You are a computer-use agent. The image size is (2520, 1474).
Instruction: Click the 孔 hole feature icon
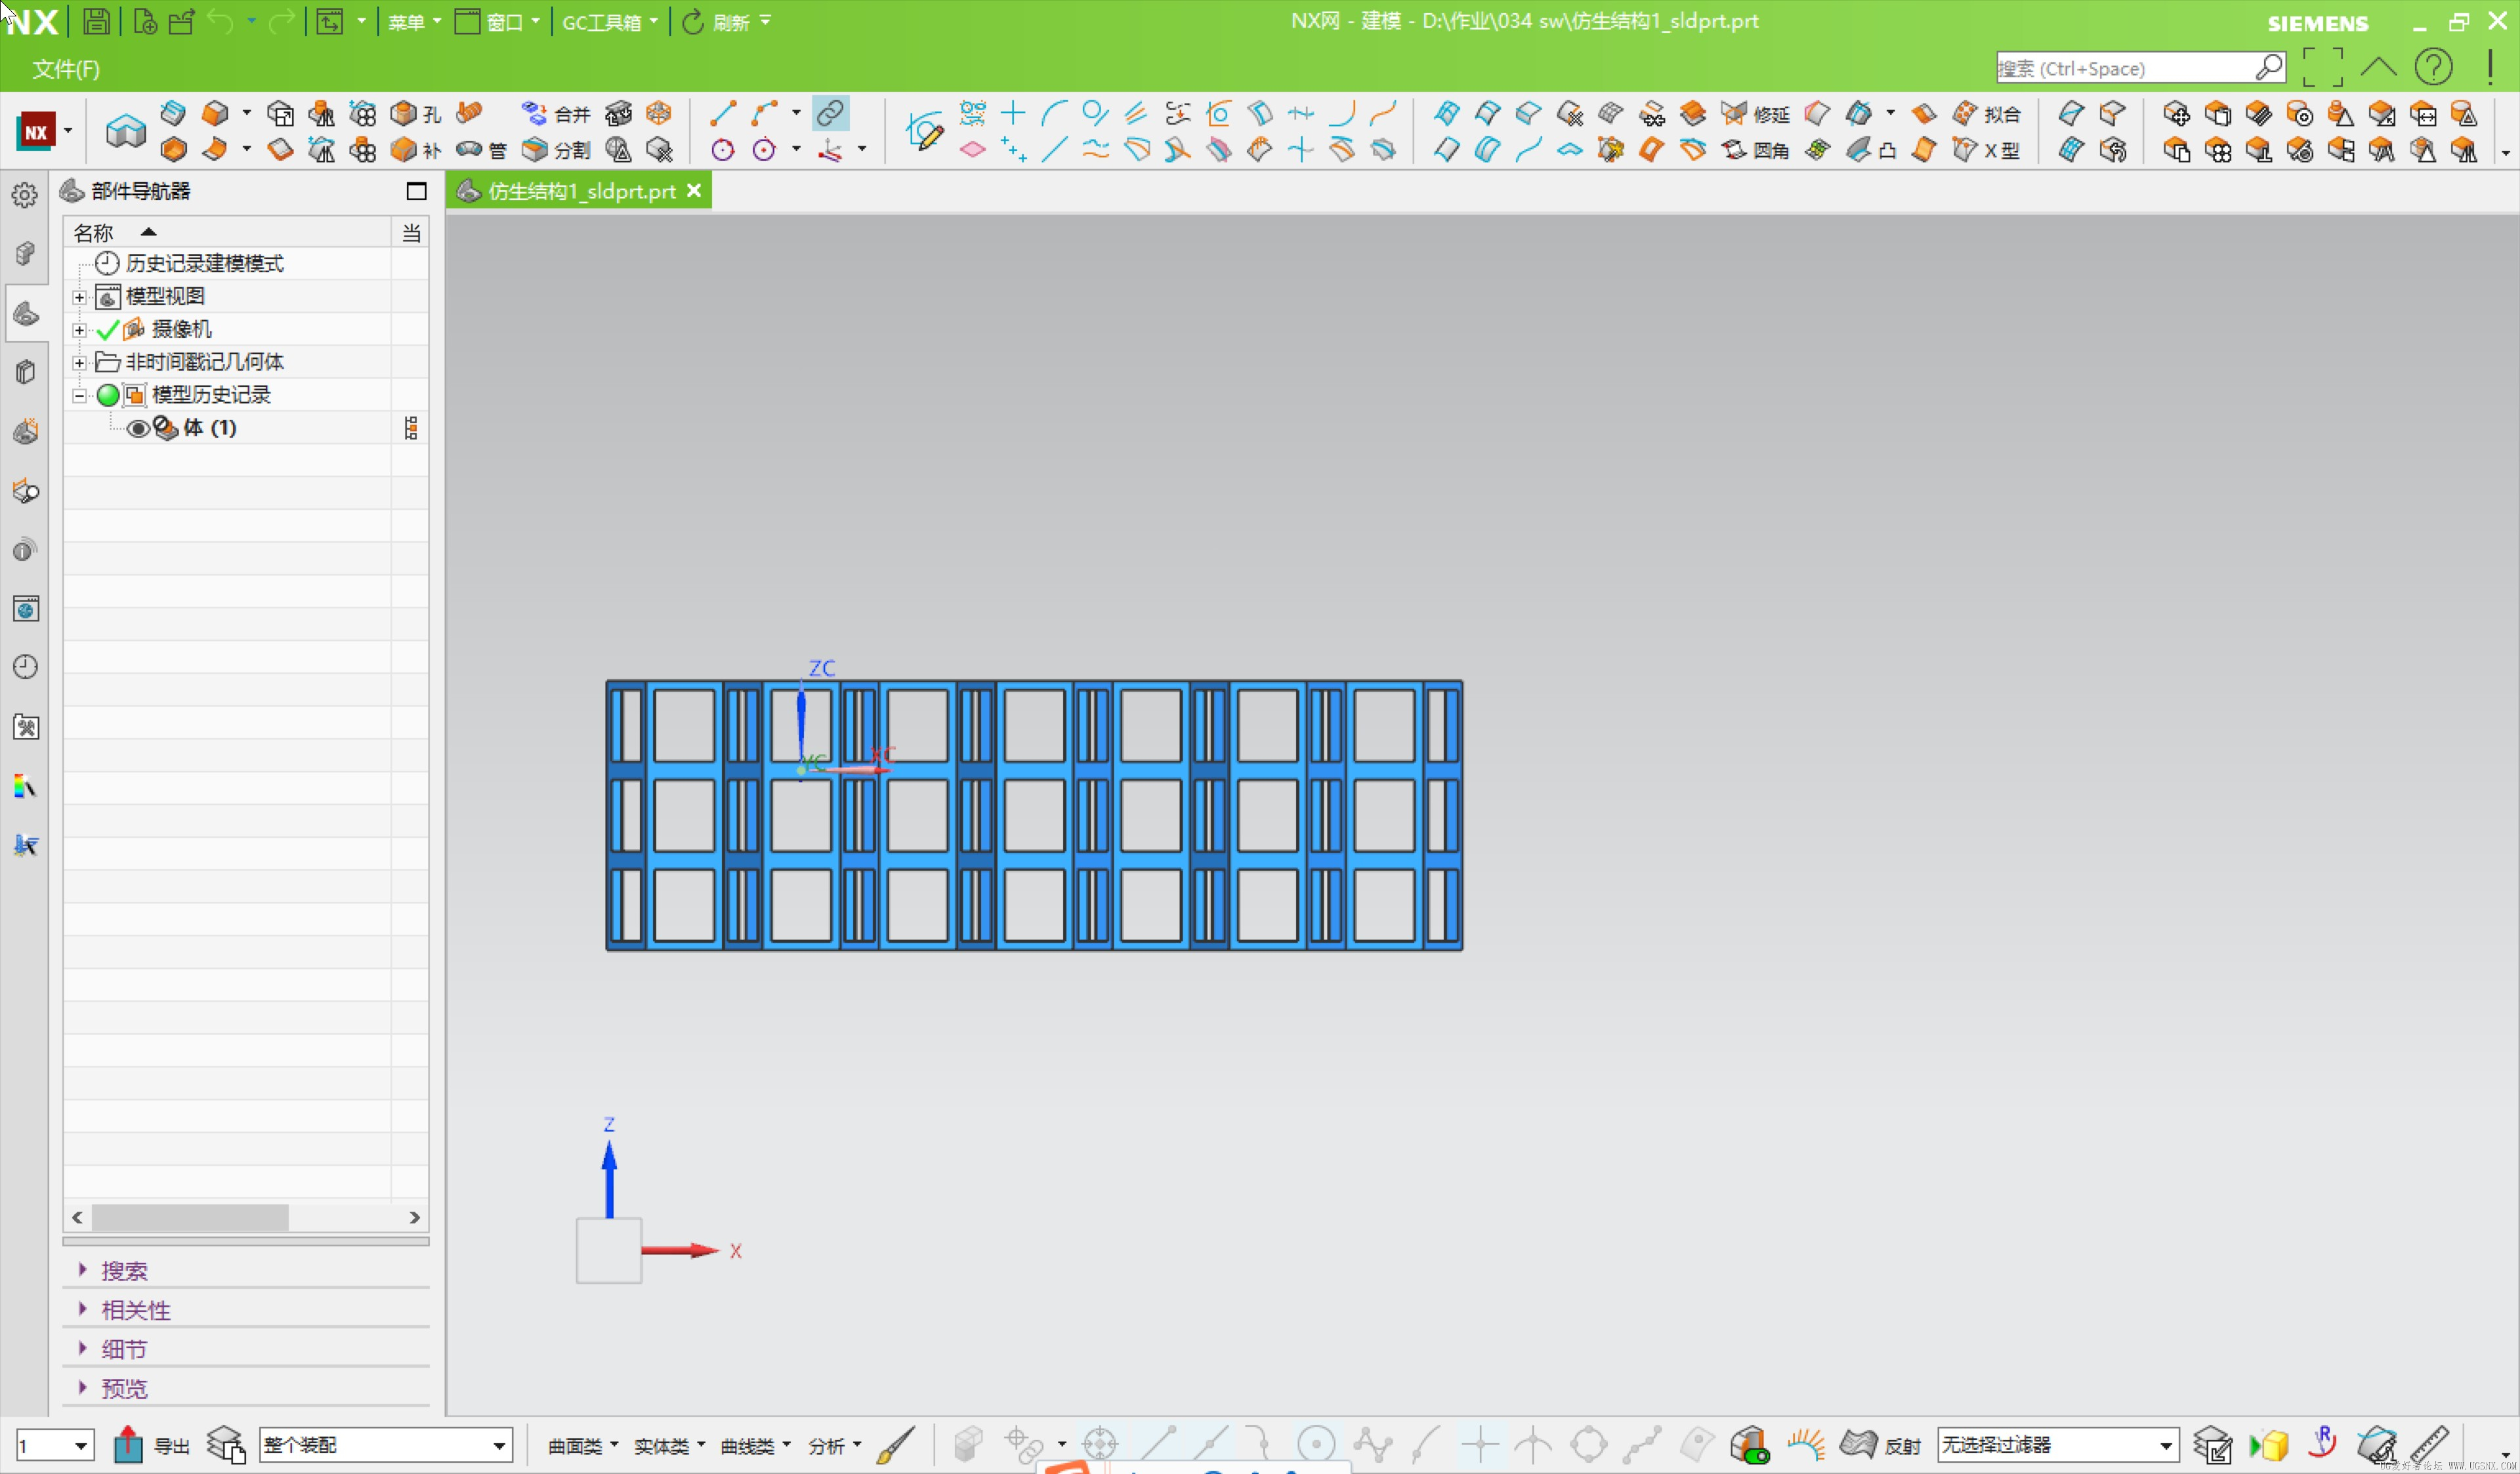tap(415, 114)
